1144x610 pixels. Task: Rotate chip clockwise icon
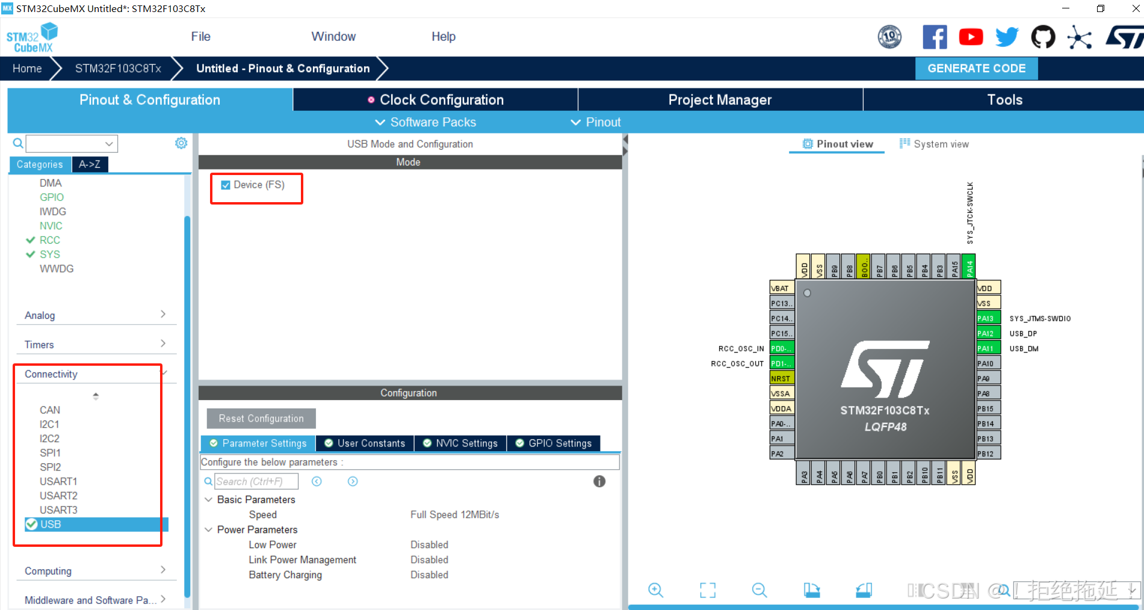point(811,590)
